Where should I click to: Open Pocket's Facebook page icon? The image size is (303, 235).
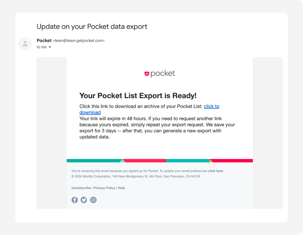[x=75, y=200]
